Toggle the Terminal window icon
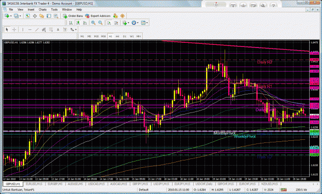The height and width of the screenshot is (194, 322). (48, 16)
